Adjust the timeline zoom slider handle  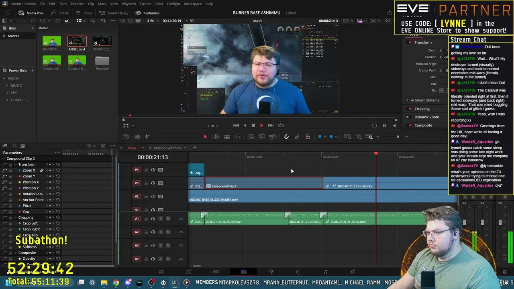coord(398,137)
